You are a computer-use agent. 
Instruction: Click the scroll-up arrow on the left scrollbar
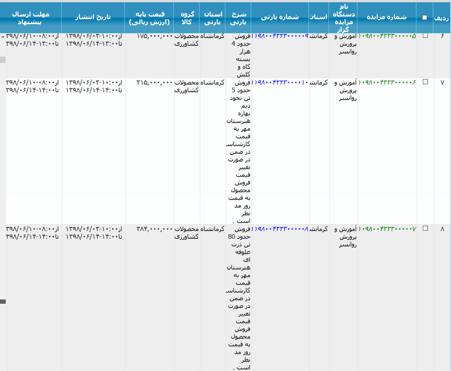point(3,37)
